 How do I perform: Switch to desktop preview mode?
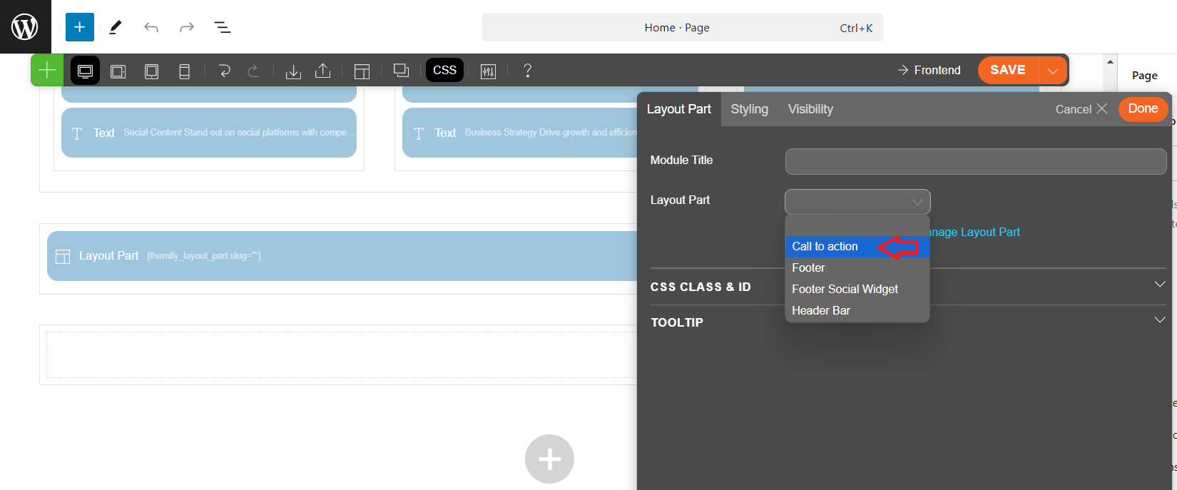point(85,71)
